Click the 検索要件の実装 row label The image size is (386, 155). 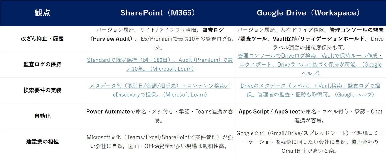click(x=42, y=90)
